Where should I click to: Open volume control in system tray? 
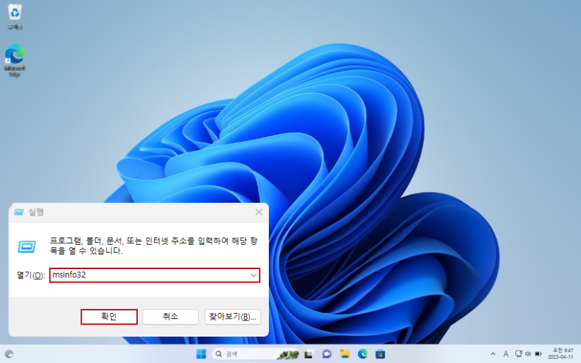click(x=528, y=354)
